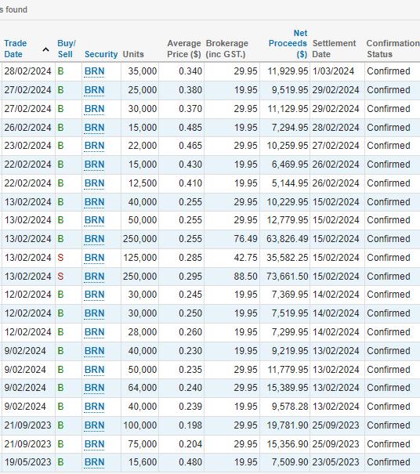The width and height of the screenshot is (420, 474).
Task: Sort by Net Proceeds column header
Action: (288, 43)
